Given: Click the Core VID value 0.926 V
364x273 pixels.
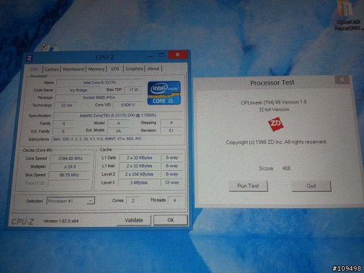Looking at the screenshot, I should click(x=127, y=105).
